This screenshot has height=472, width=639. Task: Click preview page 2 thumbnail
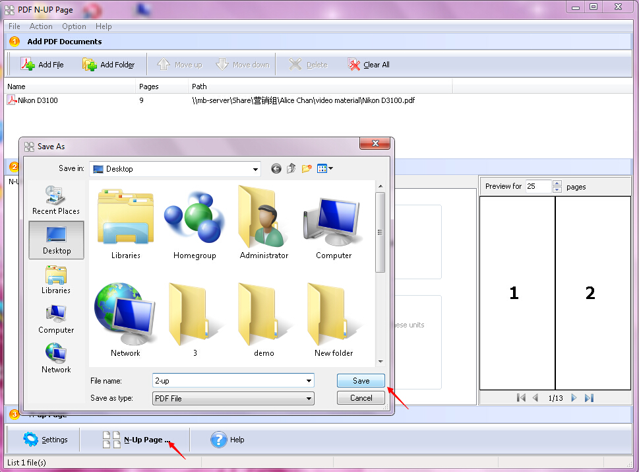(x=593, y=293)
